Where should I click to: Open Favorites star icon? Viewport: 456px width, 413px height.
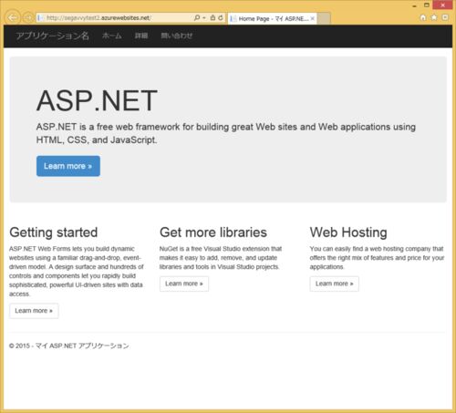point(434,17)
